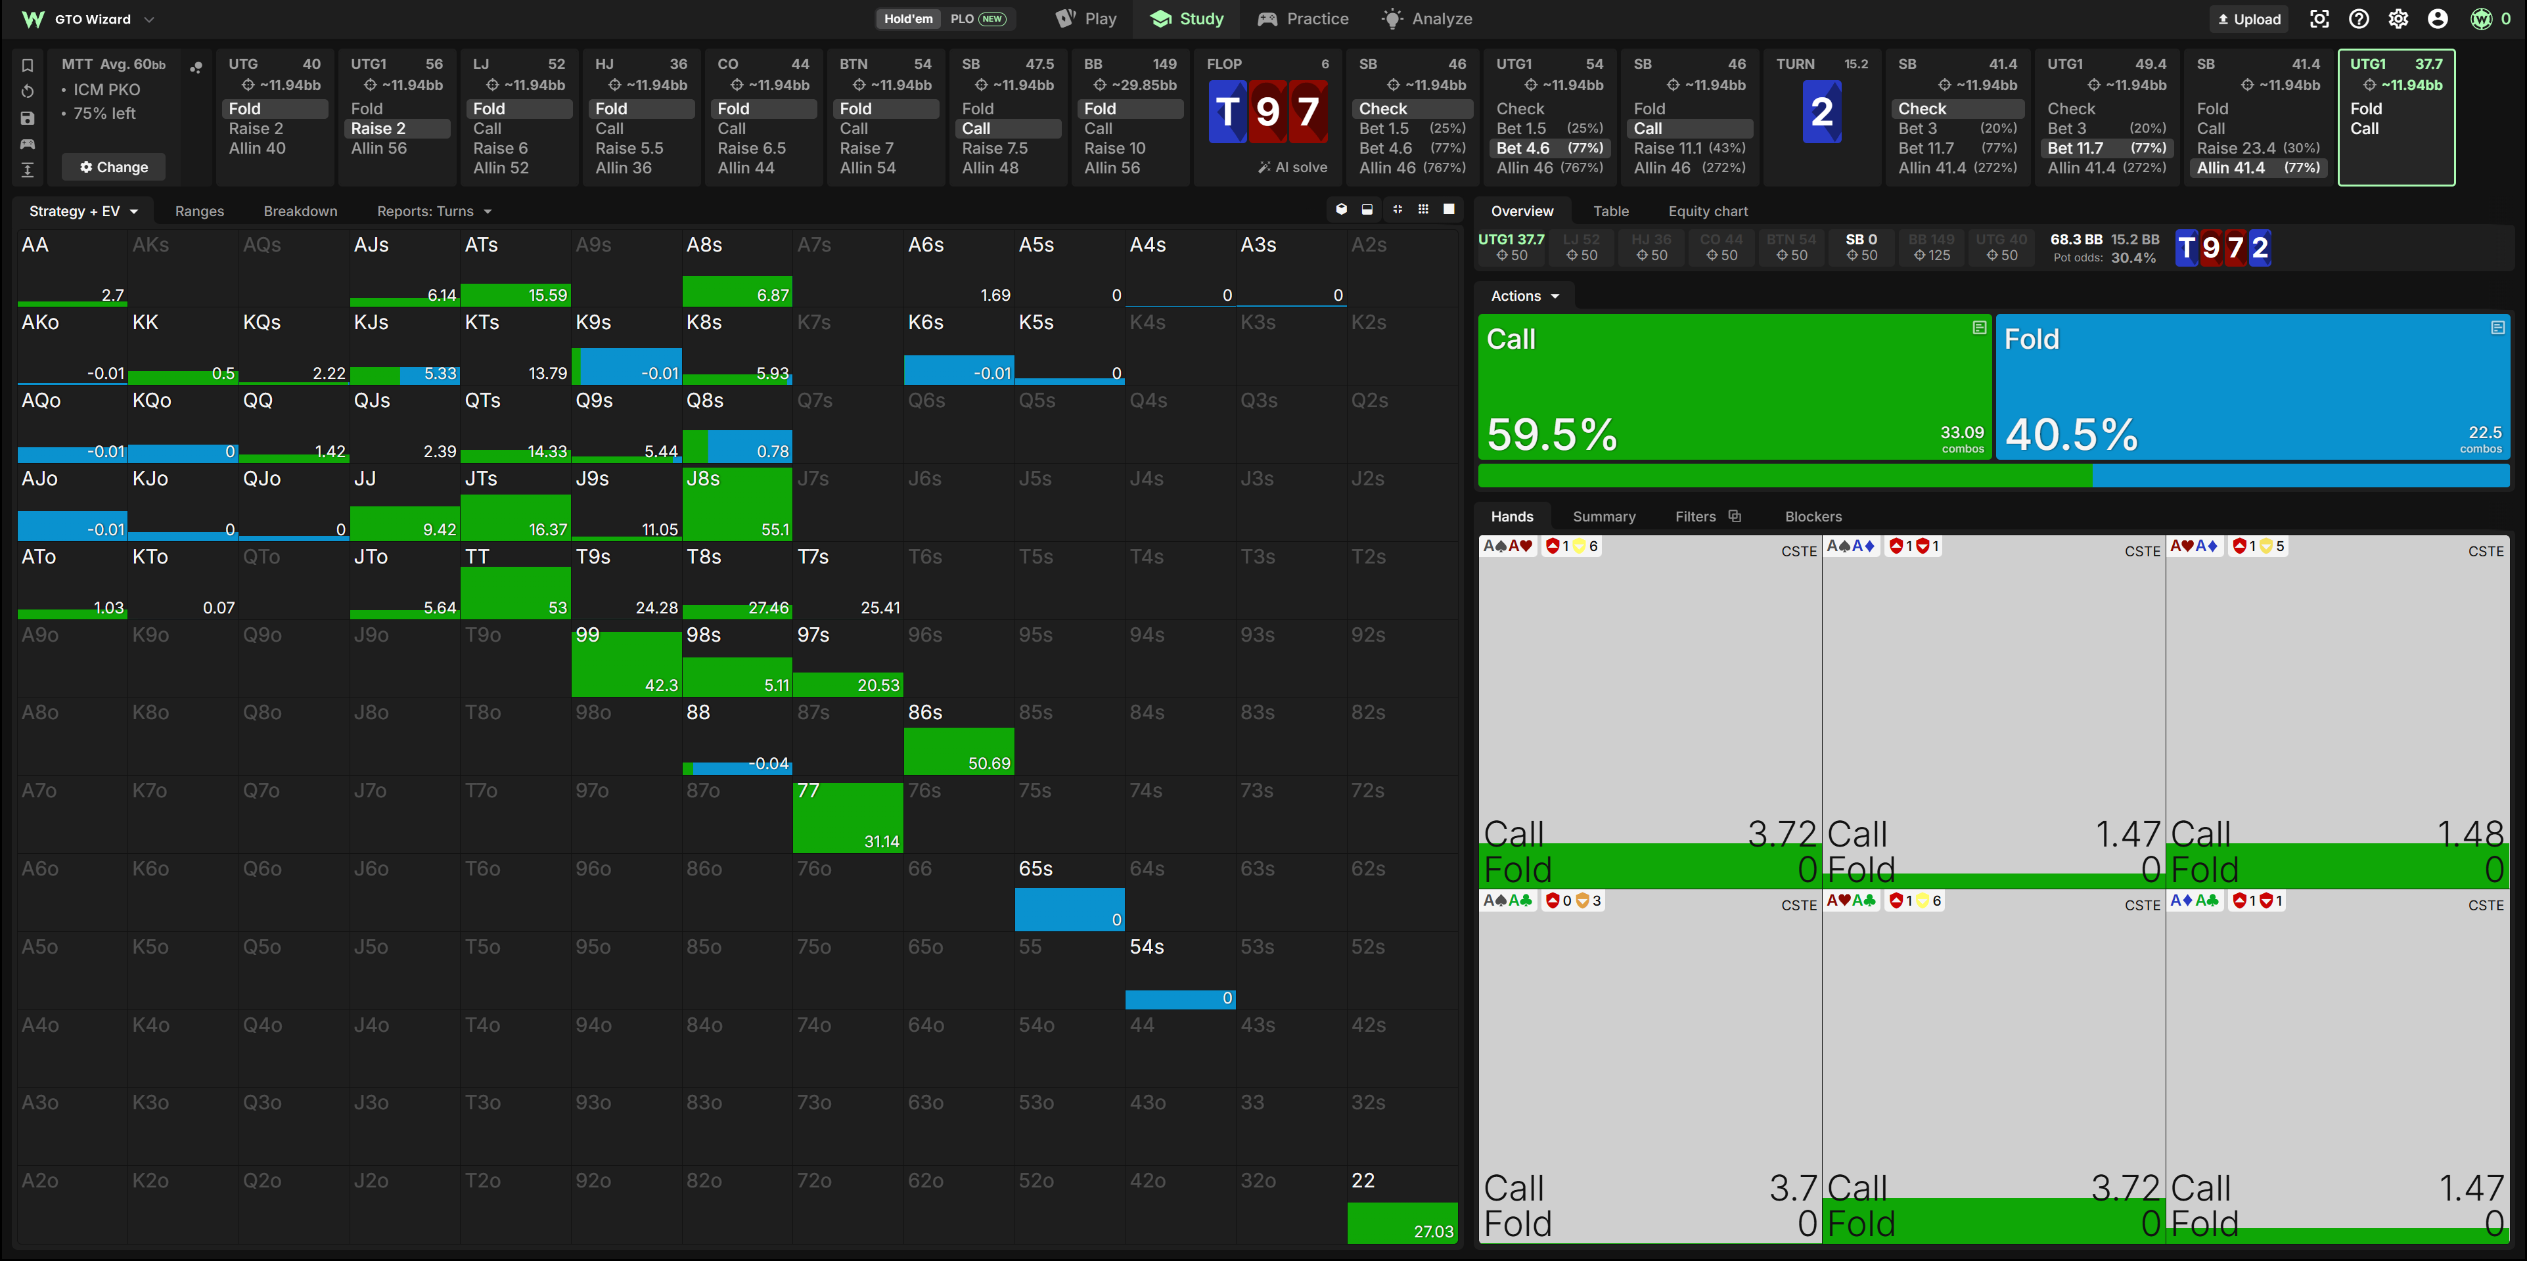Toggle the Fold action card details icon

2497,328
